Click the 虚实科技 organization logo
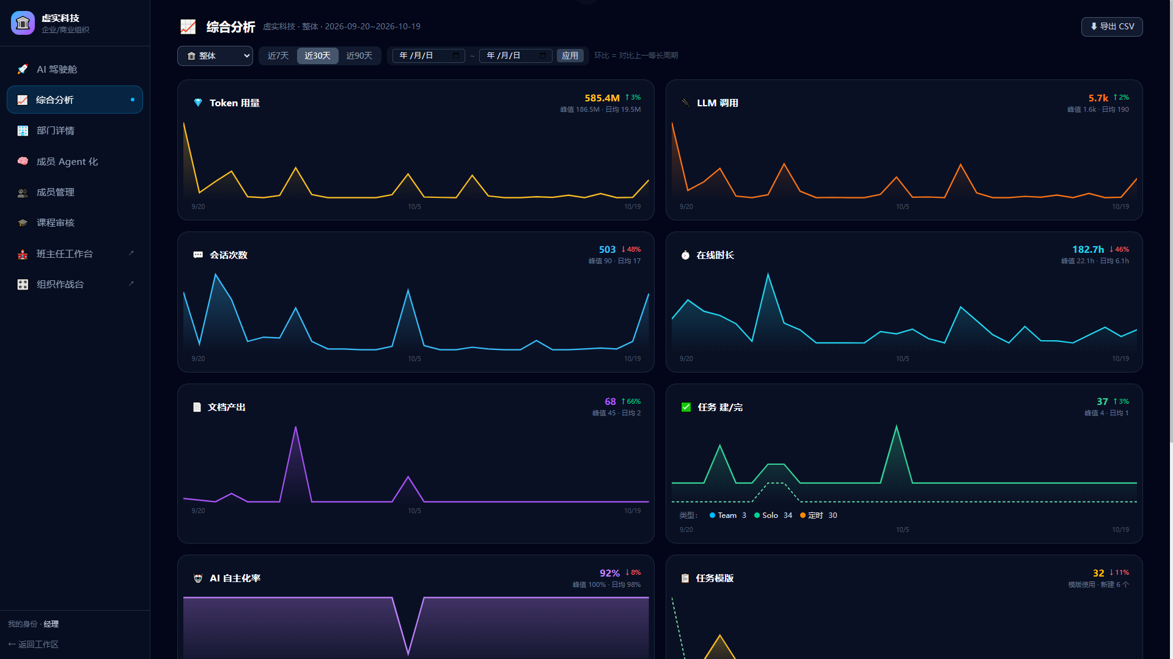Viewport: 1173px width, 659px height. pos(23,23)
